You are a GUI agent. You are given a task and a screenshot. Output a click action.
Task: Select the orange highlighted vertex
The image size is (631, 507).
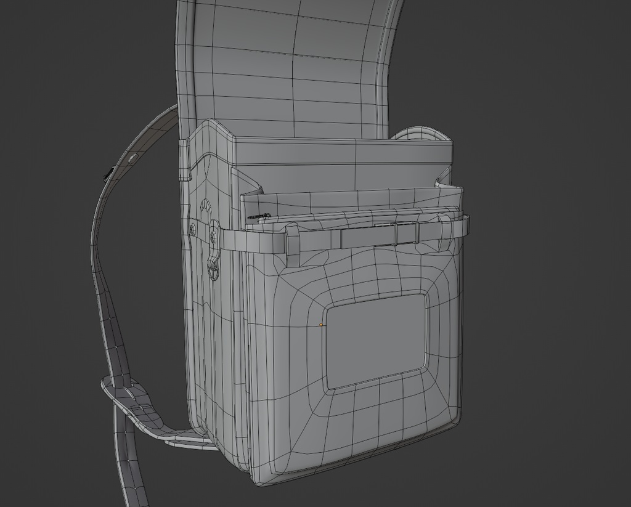click(x=320, y=325)
